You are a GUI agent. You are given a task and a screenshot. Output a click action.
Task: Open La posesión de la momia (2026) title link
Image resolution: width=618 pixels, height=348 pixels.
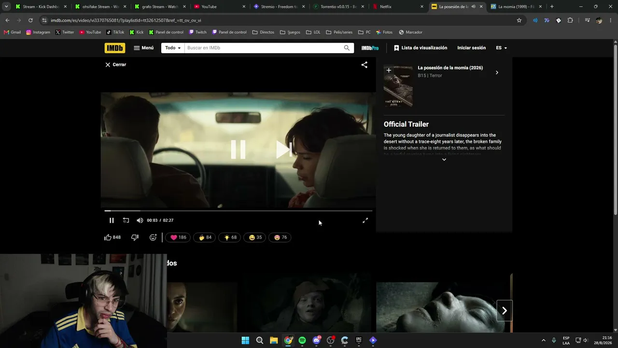tap(450, 68)
